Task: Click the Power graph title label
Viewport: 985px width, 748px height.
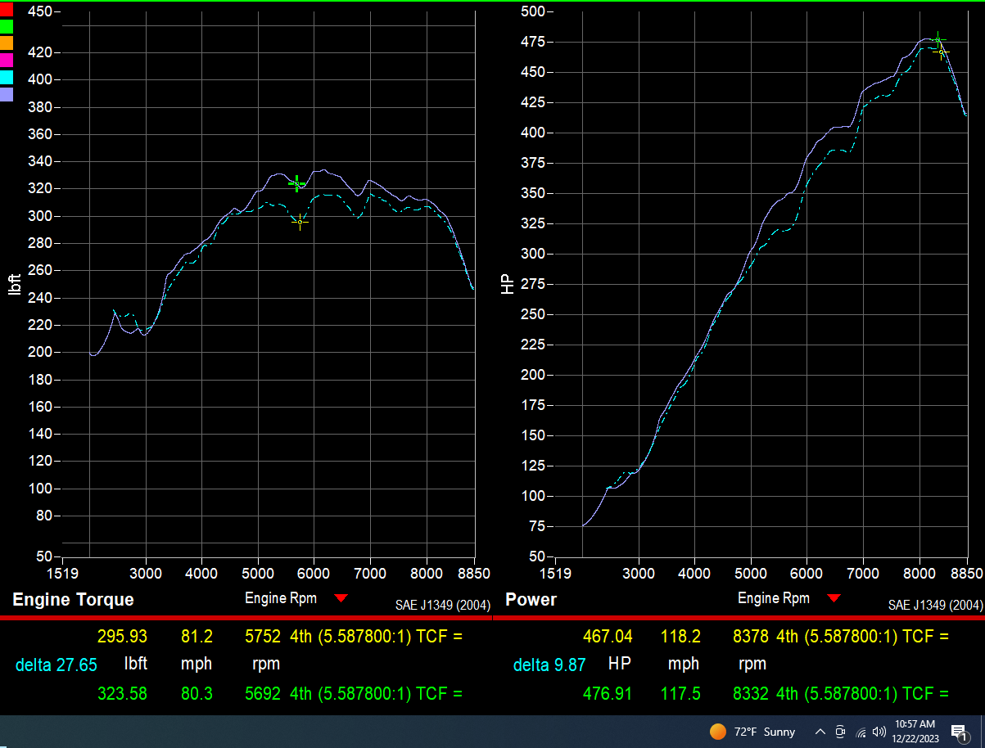Action: (531, 599)
